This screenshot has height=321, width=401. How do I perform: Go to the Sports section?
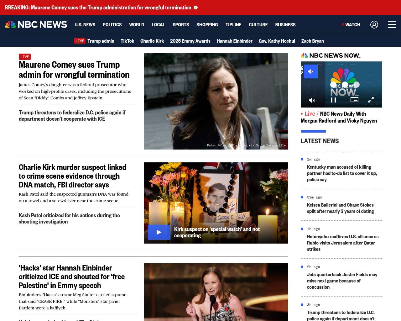[x=181, y=24]
